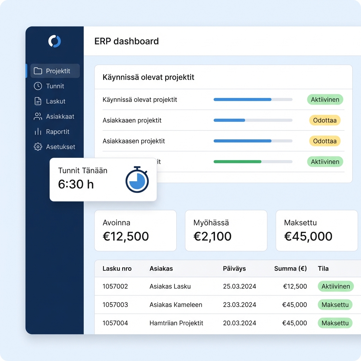Click the ERP dashboard title
The image size is (361, 361).
click(x=127, y=41)
